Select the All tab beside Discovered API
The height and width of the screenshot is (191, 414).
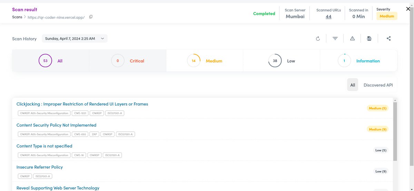[353, 85]
